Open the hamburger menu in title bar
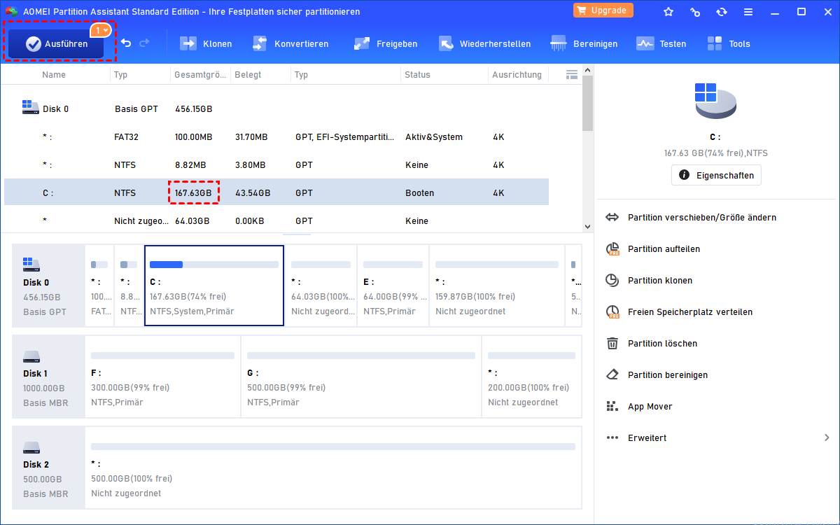Viewport: 840px width, 525px height. 748,11
